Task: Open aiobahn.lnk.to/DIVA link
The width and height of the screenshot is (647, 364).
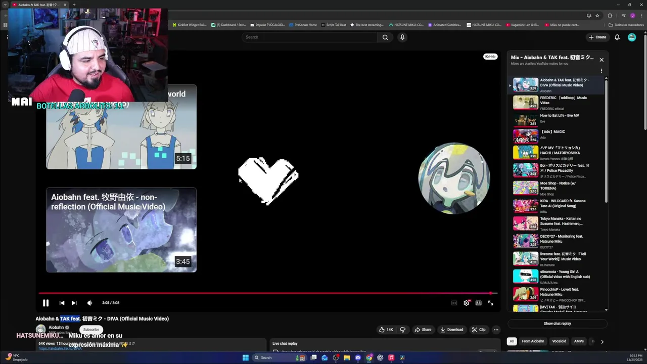Action: coord(60,349)
